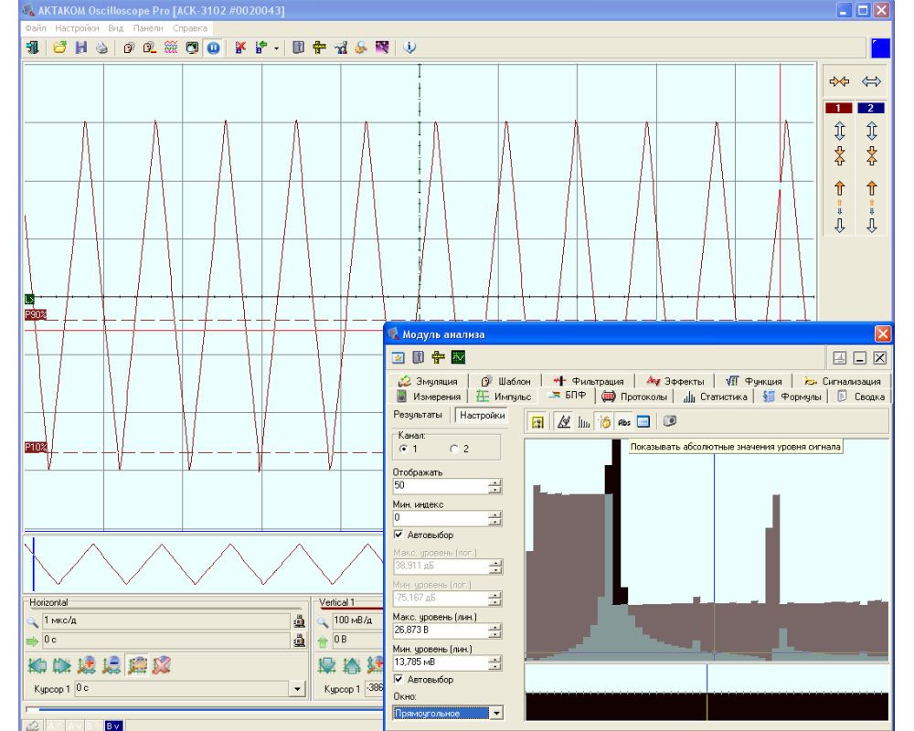Image resolution: width=914 pixels, height=731 pixels.
Task: Switch to the Результаты sub-tab
Action: (419, 415)
